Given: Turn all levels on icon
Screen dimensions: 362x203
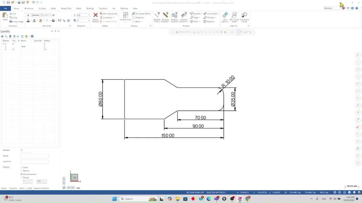Looking at the screenshot, I should [x=10, y=36].
